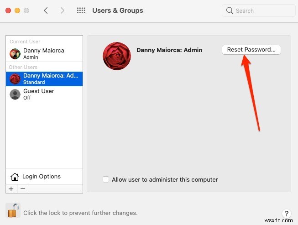Screen dimensions: 298x225
Task: Open help with question mark button
Action: pos(287,214)
